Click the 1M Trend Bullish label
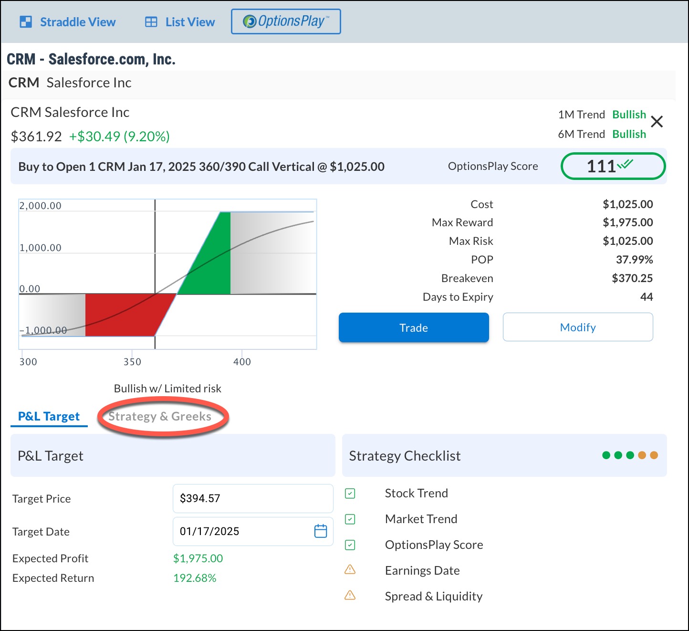This screenshot has height=631, width=689. click(629, 115)
